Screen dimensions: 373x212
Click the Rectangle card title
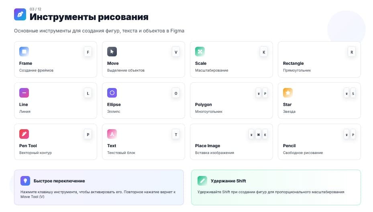(x=294, y=63)
